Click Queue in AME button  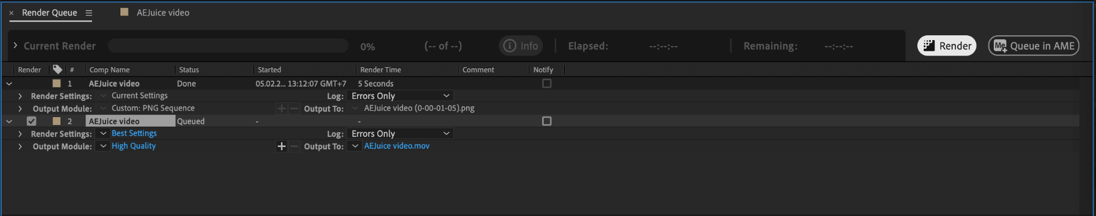(x=1033, y=46)
